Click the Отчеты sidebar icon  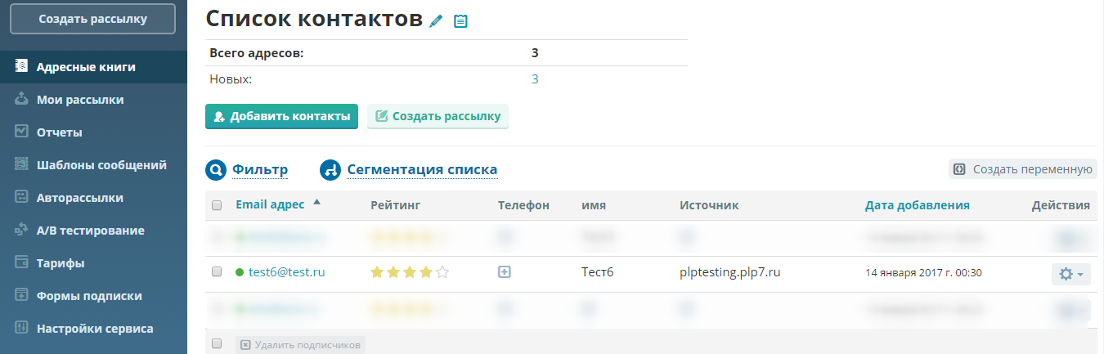[22, 132]
